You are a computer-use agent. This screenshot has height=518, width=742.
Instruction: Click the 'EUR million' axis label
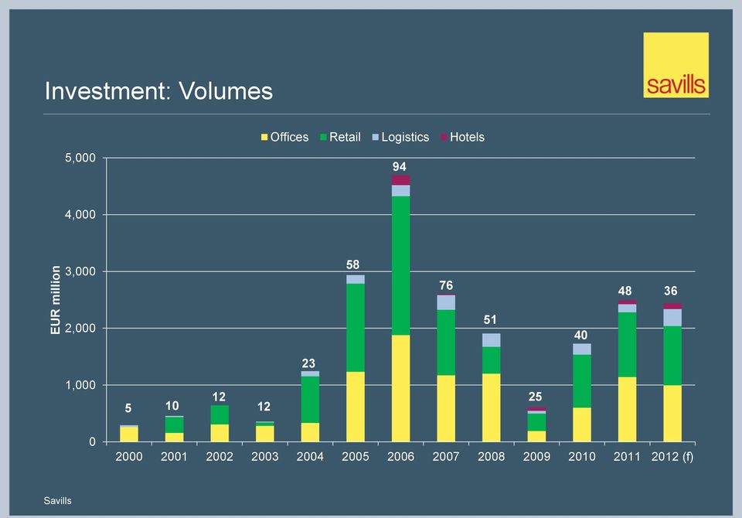click(56, 300)
